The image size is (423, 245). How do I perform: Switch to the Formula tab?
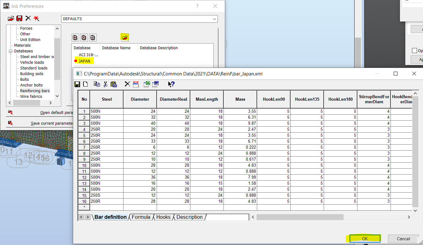(x=141, y=217)
